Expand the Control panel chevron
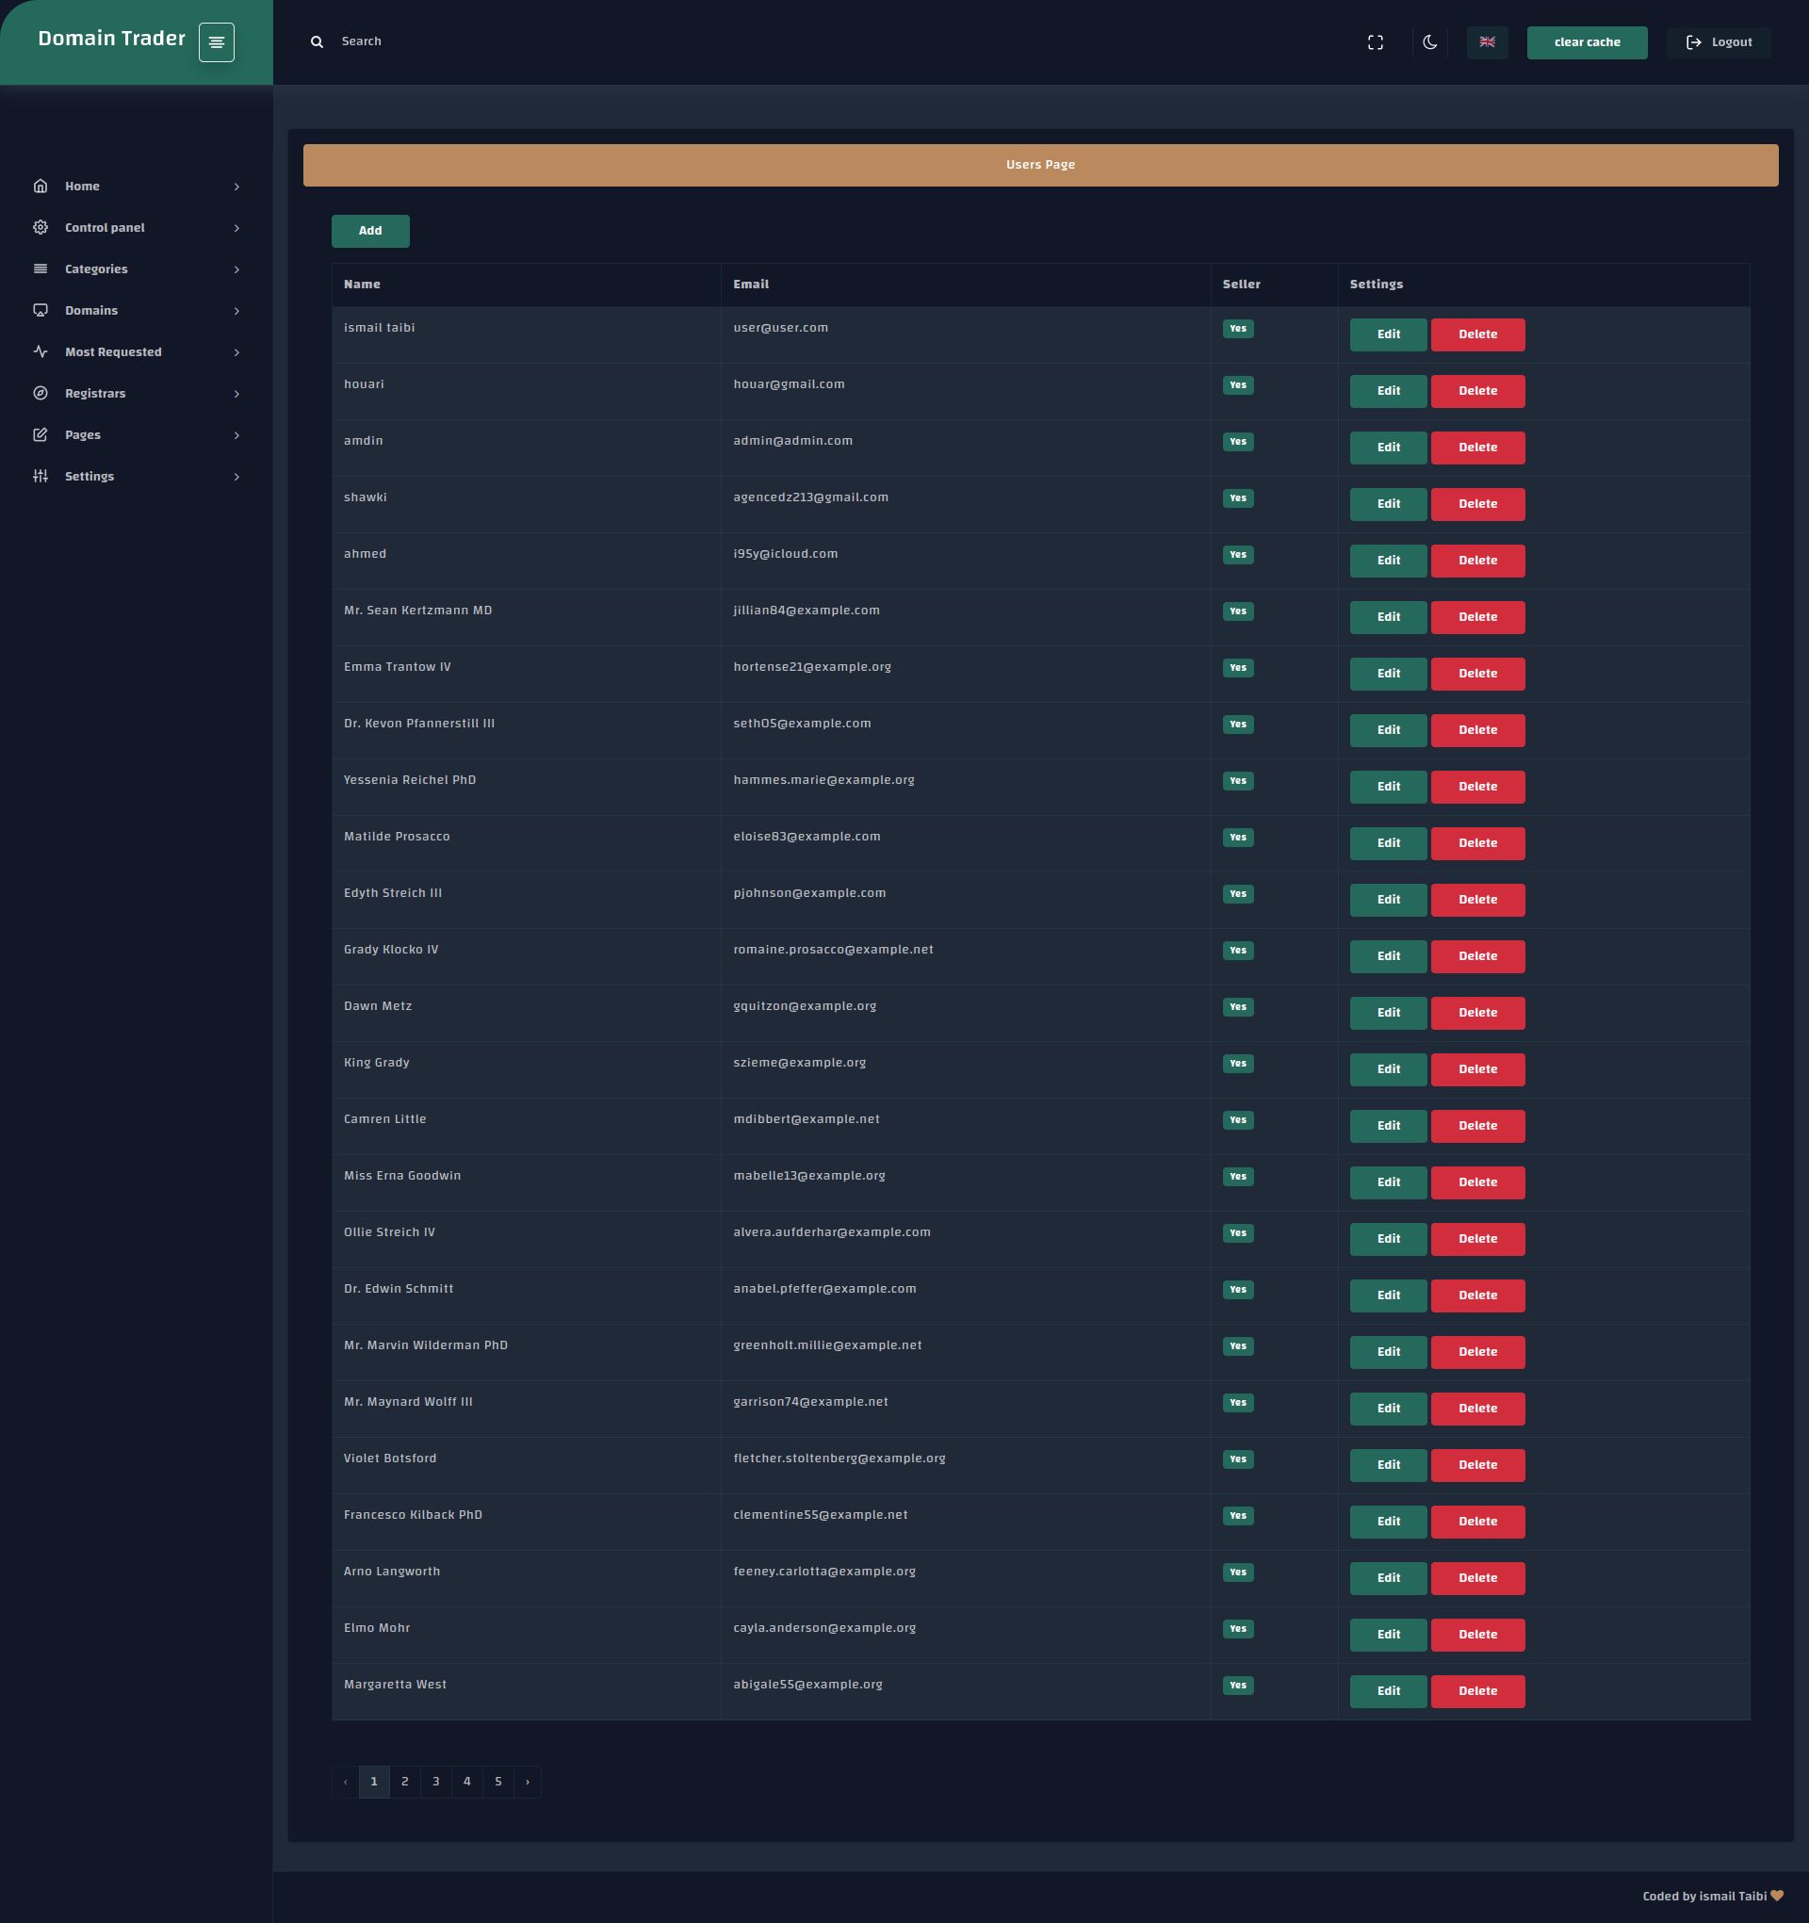1809x1923 pixels. [236, 228]
